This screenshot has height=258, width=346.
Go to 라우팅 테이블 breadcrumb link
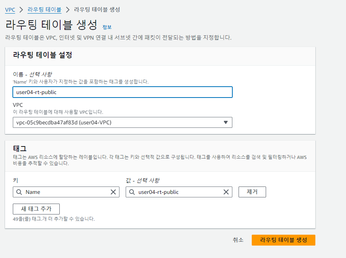coord(44,9)
